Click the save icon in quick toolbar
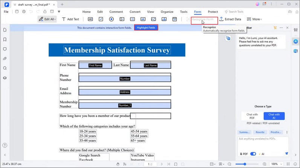This screenshot has width=300, height=168. 17,12
